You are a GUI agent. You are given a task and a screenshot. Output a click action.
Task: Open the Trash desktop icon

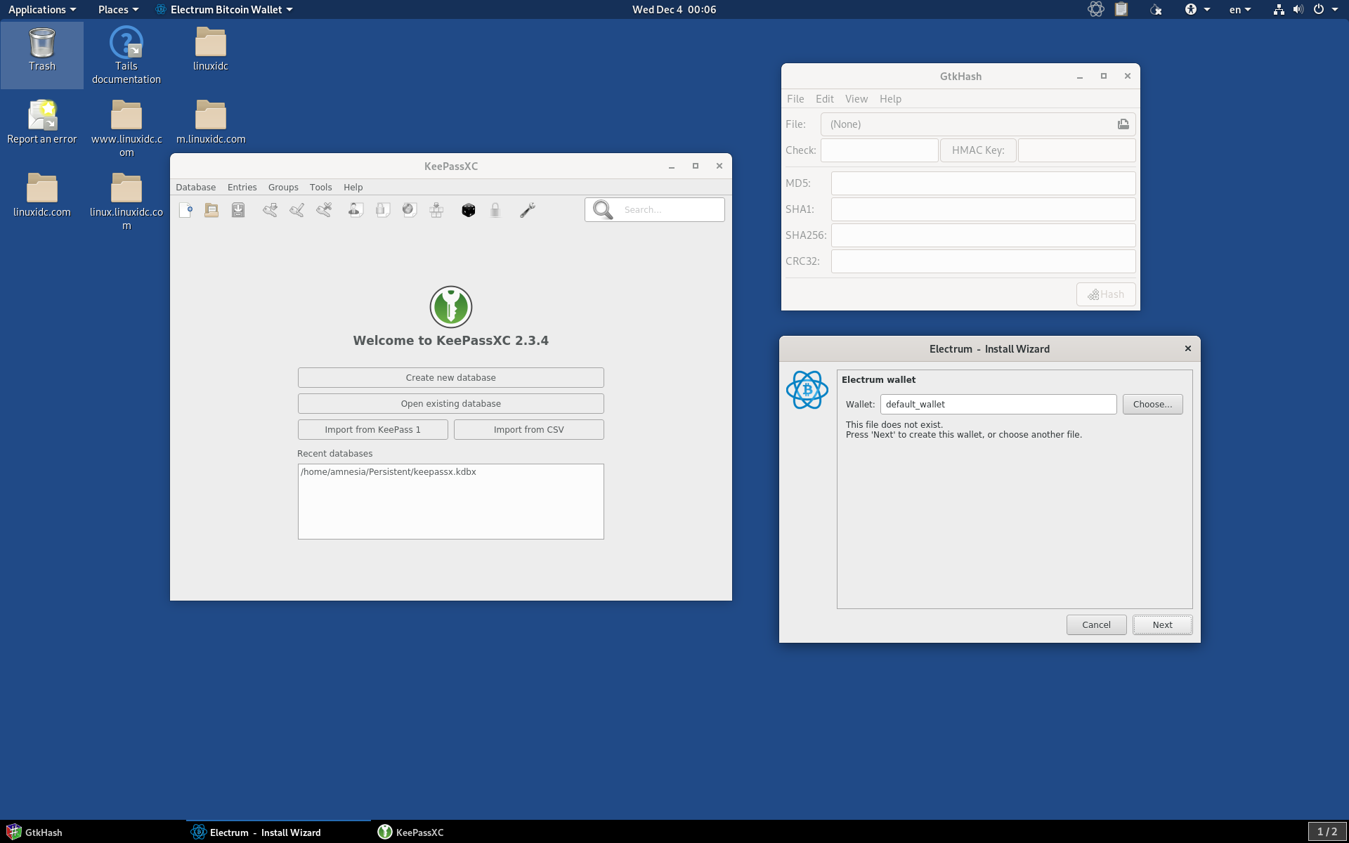(x=42, y=49)
